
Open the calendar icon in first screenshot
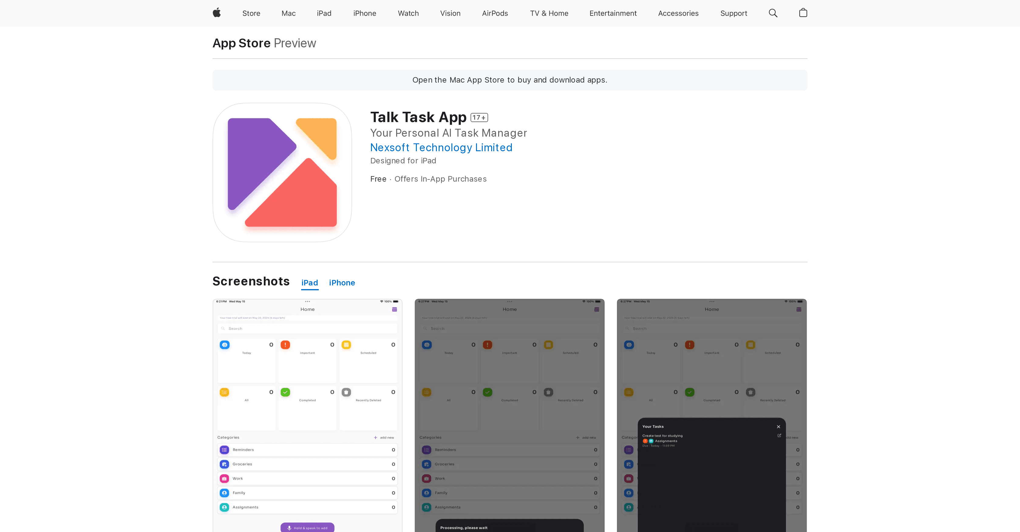[x=395, y=309]
